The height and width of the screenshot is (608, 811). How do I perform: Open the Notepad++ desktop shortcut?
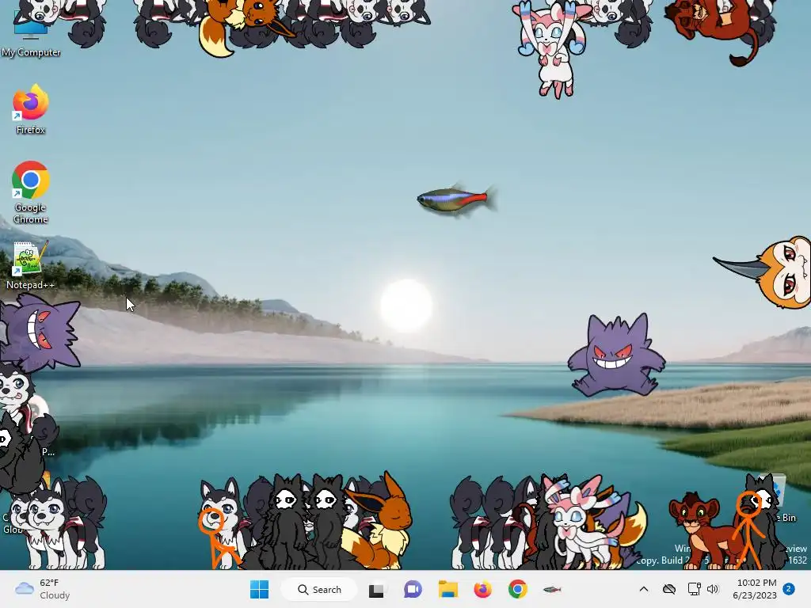click(x=30, y=265)
